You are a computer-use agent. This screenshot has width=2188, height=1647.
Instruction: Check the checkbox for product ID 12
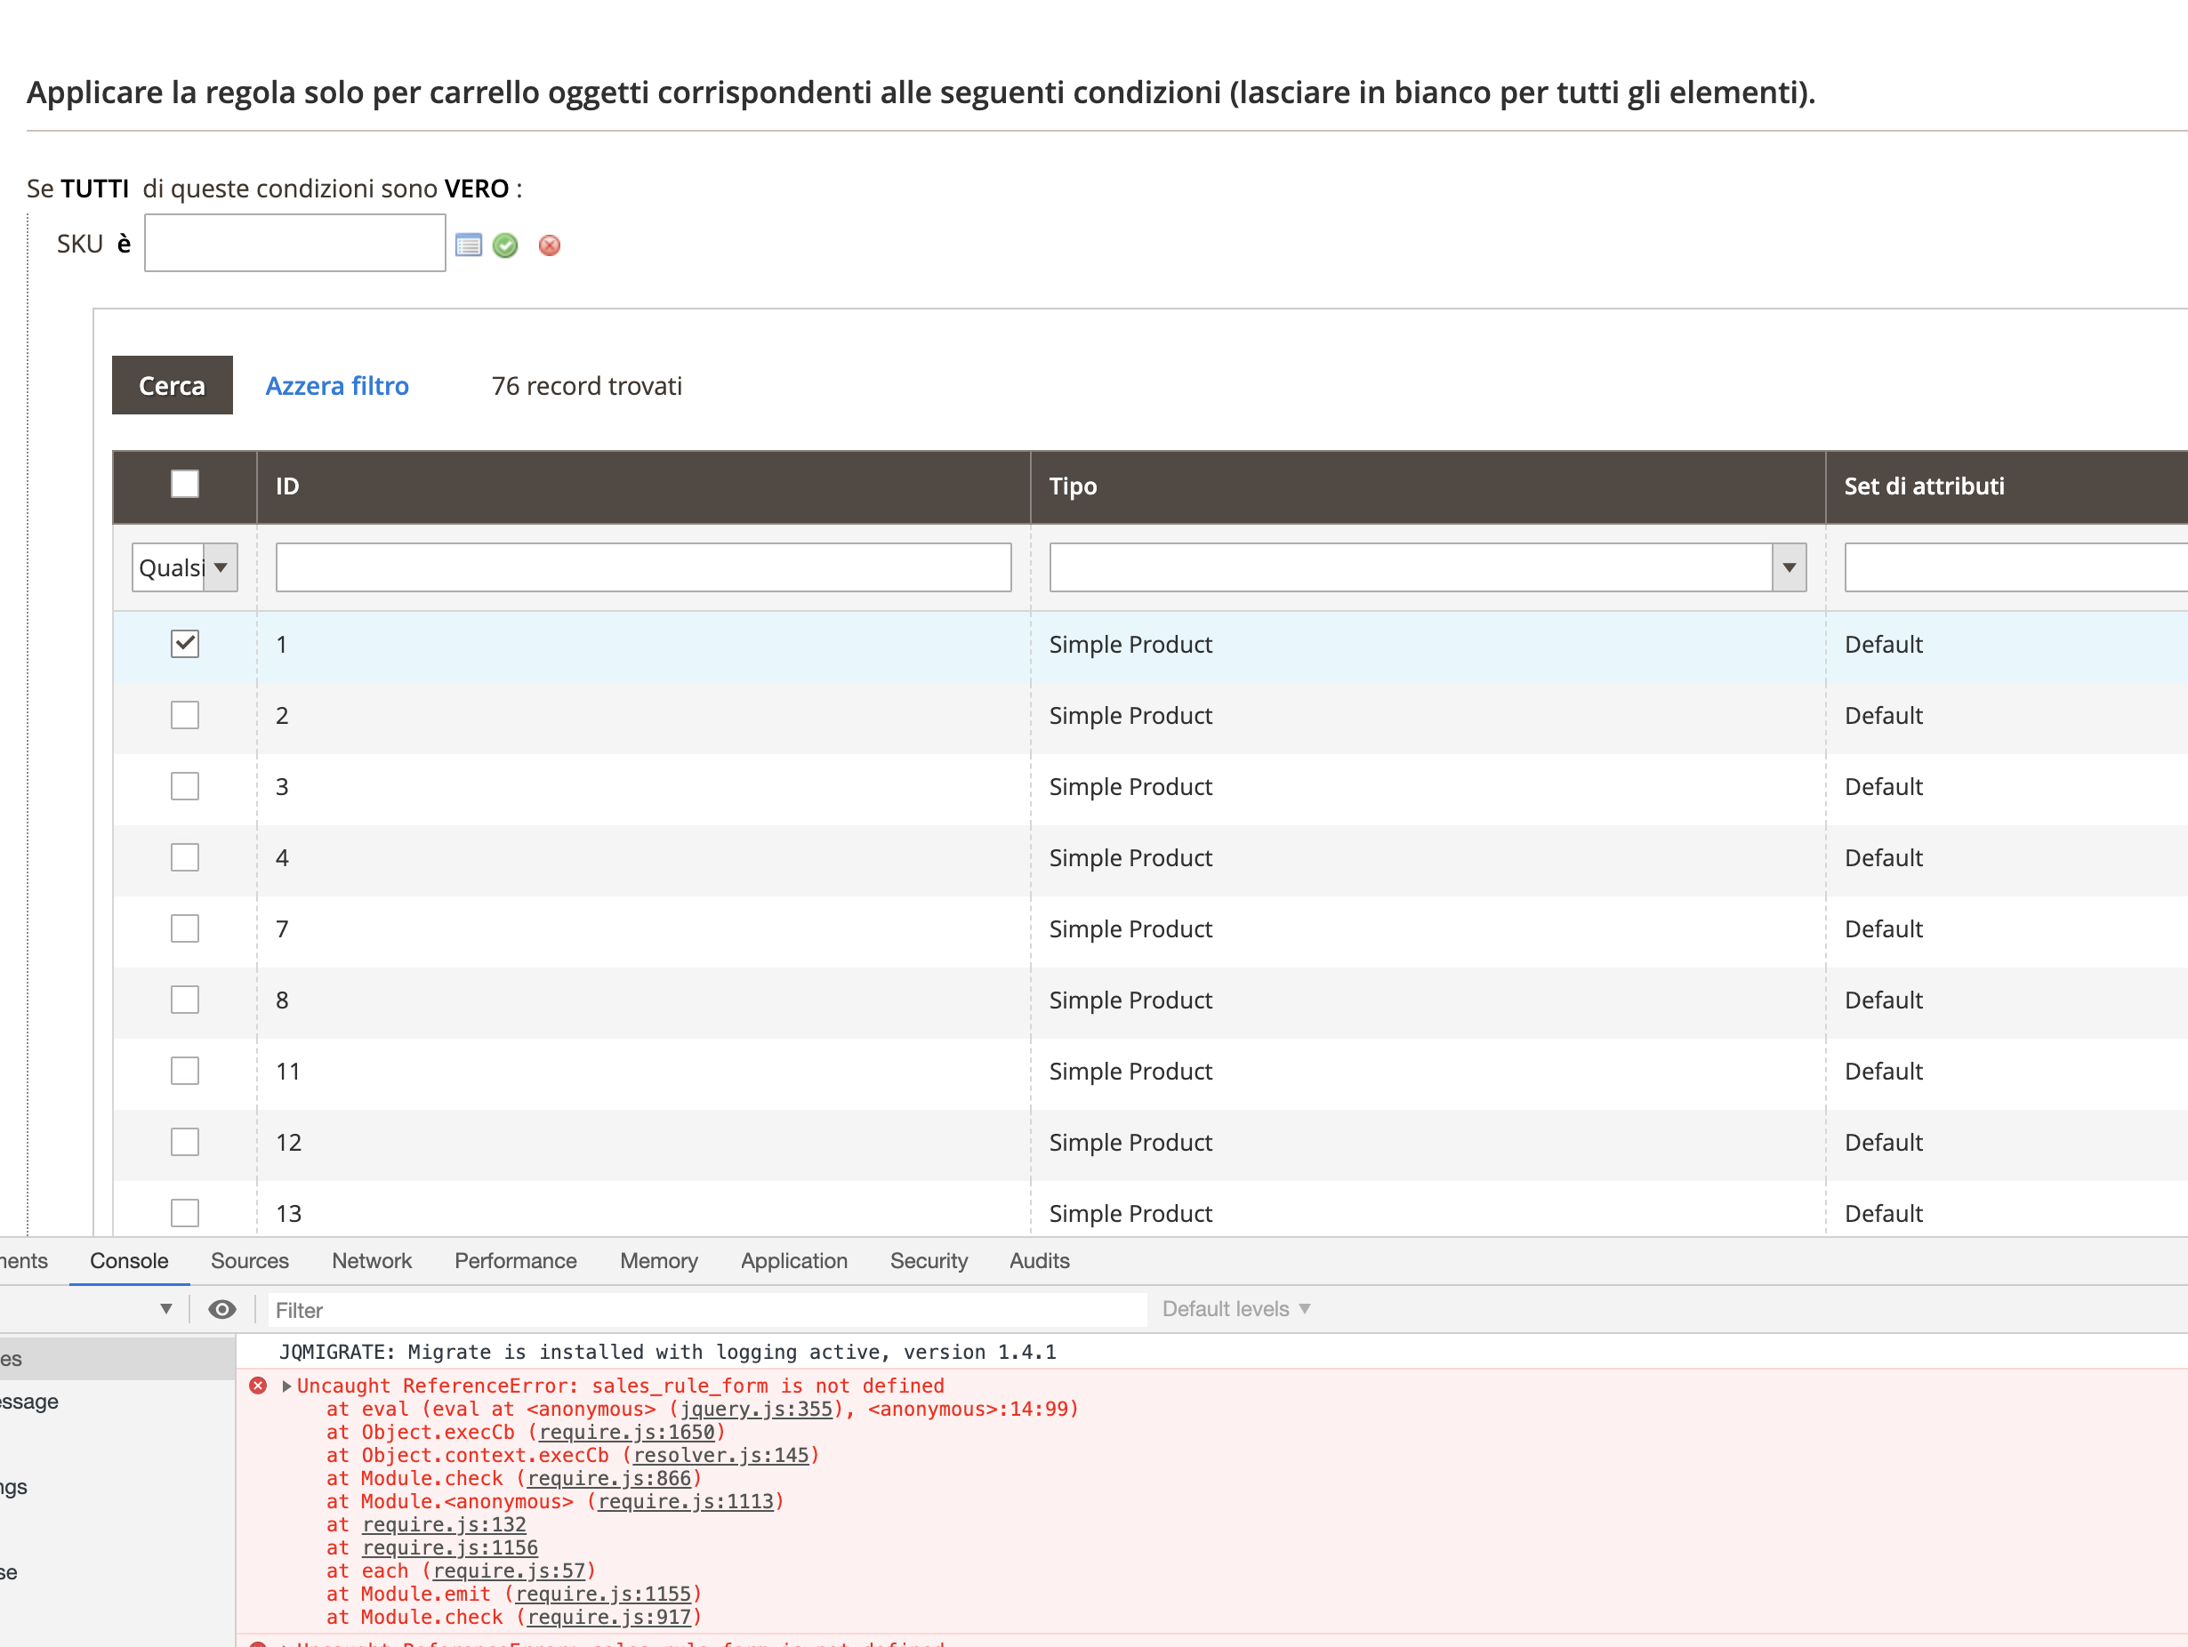185,1143
